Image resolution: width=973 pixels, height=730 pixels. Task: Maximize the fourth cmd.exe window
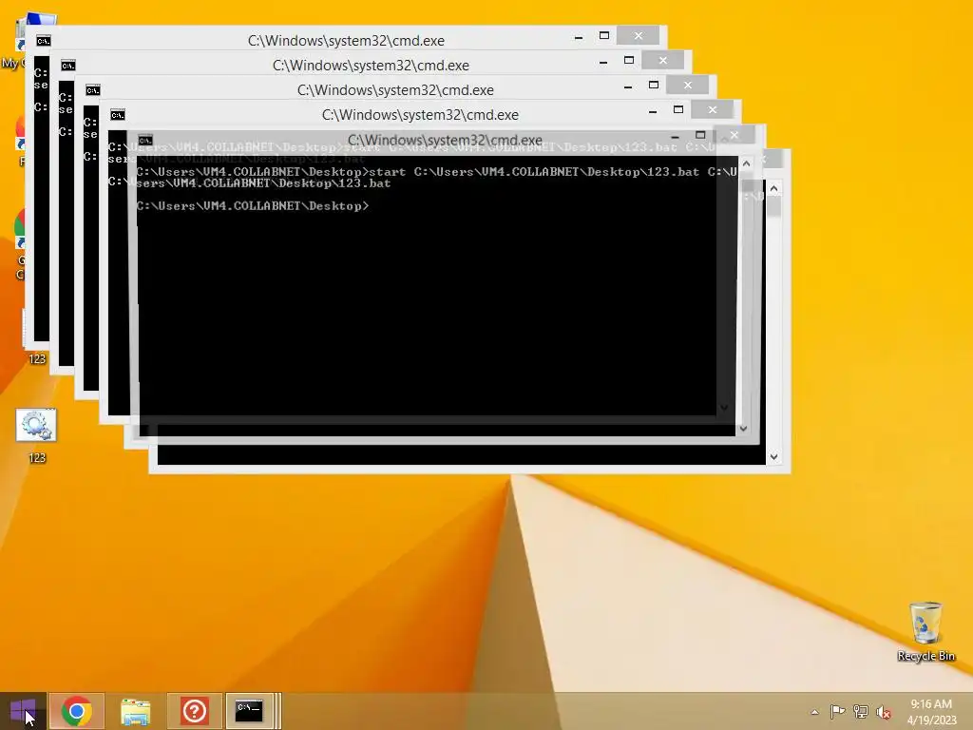click(x=678, y=110)
